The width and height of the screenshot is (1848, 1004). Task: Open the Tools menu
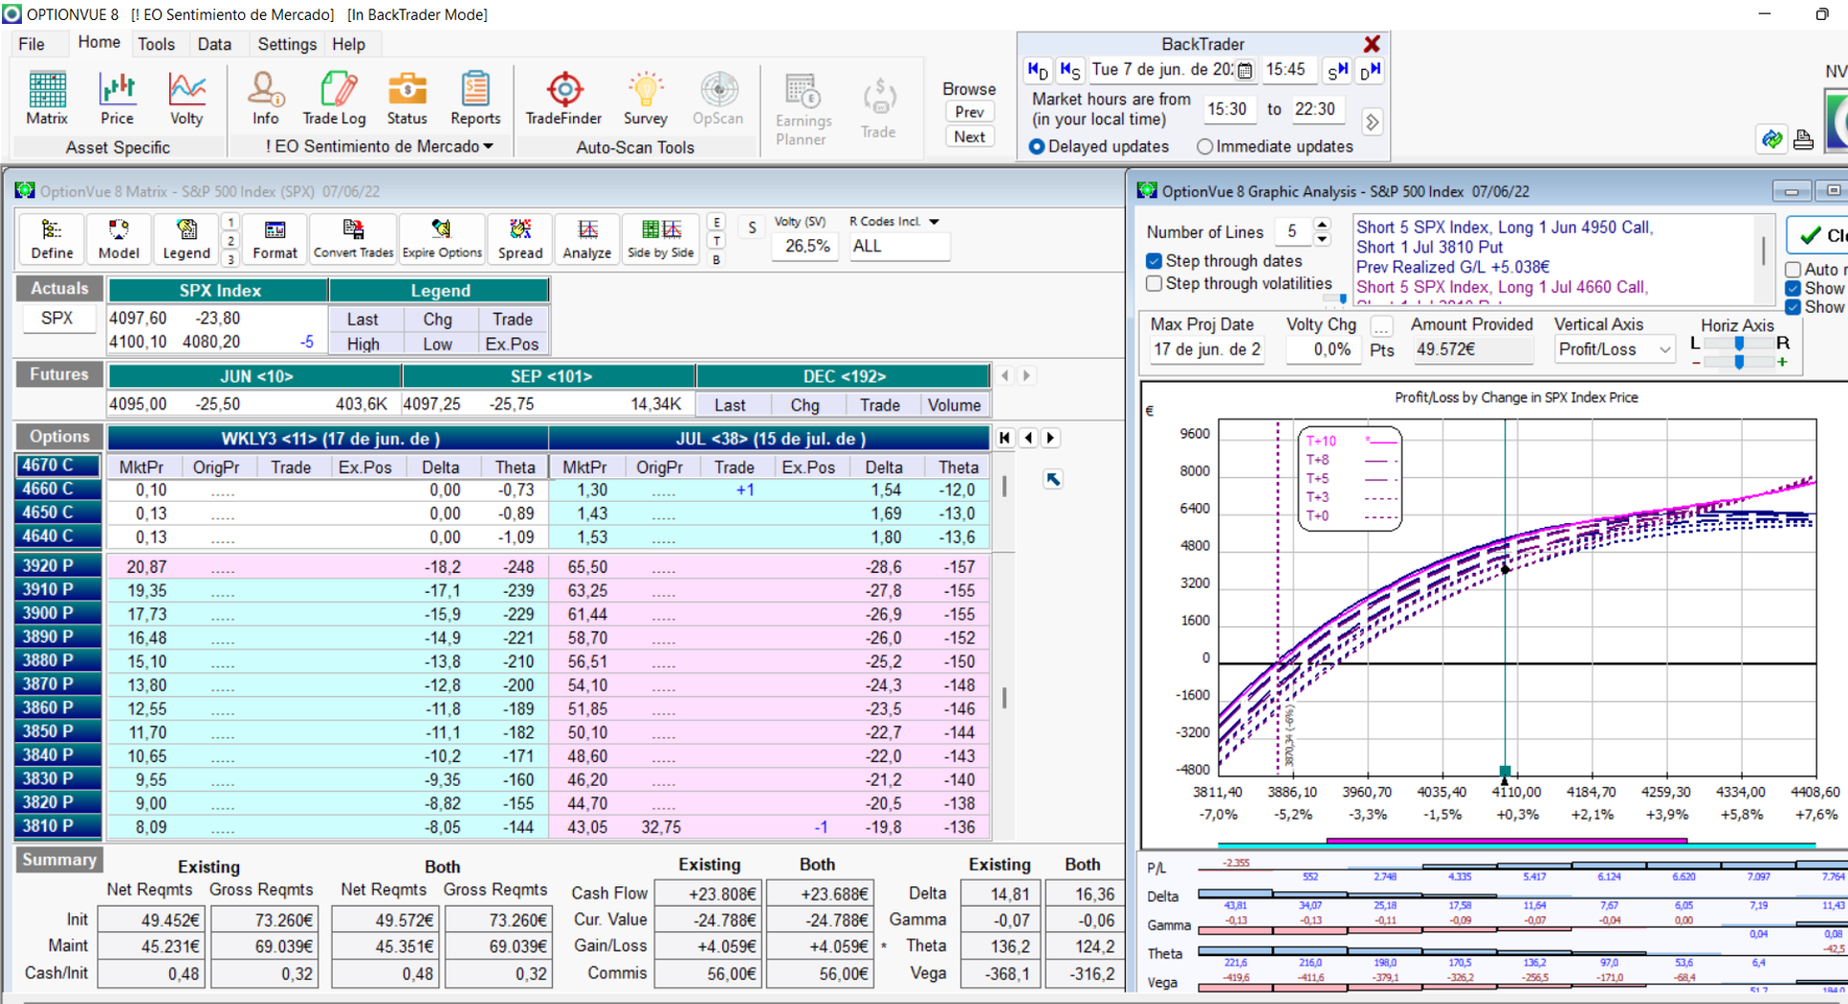pos(156,44)
